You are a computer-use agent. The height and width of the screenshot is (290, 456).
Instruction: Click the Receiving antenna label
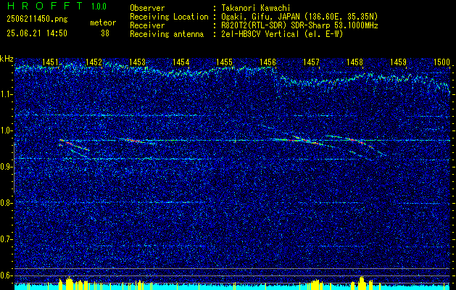click(x=167, y=34)
